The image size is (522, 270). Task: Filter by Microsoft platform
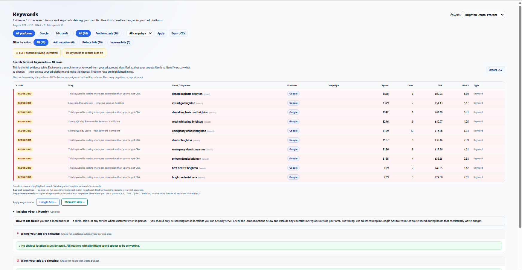pyautogui.click(x=62, y=33)
